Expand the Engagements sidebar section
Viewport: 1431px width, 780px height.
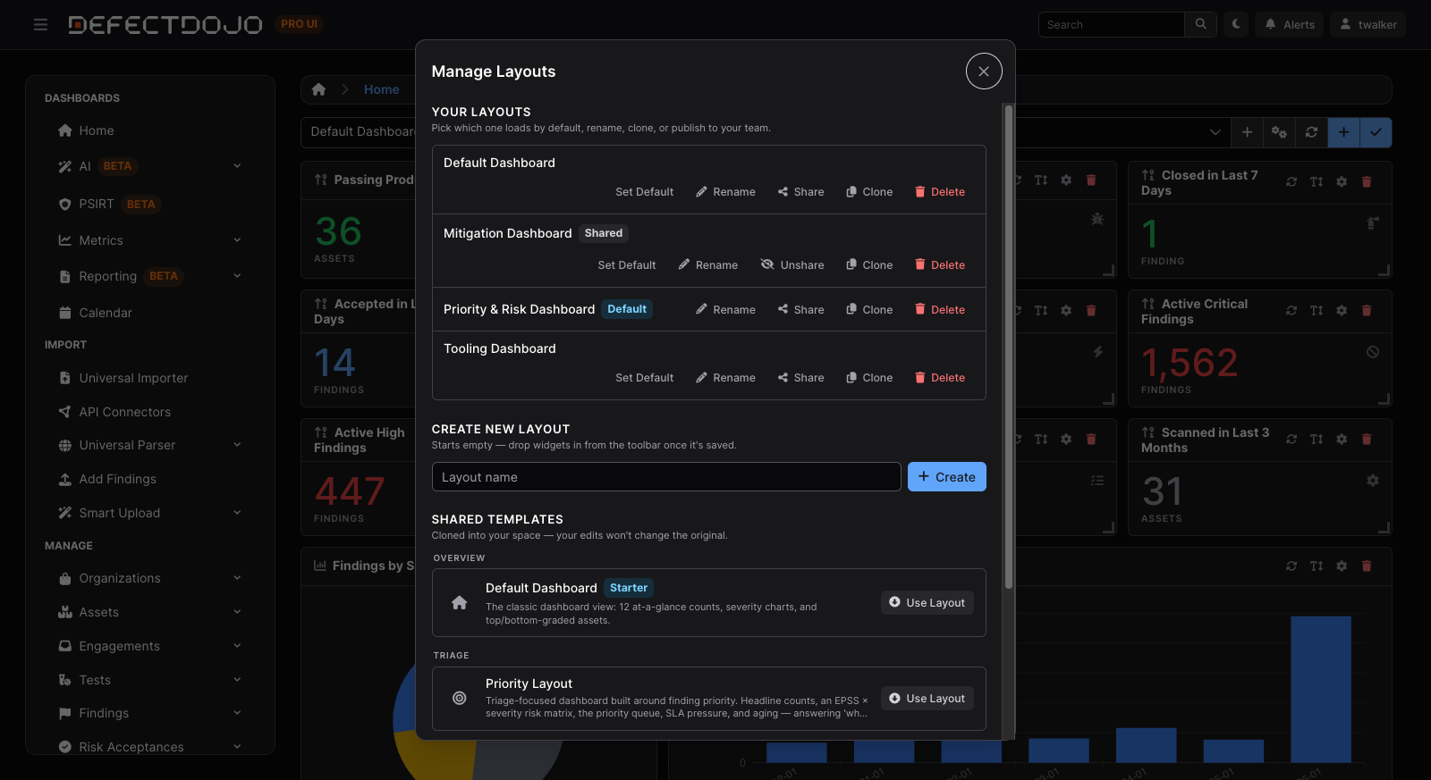[x=237, y=646]
